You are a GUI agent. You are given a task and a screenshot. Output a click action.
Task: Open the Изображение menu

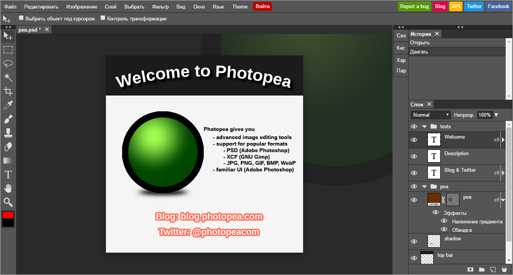click(82, 6)
